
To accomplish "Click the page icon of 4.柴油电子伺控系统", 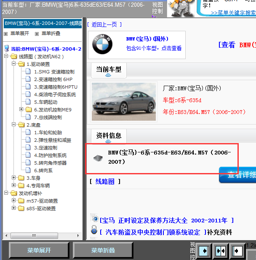I will pos(28,94).
